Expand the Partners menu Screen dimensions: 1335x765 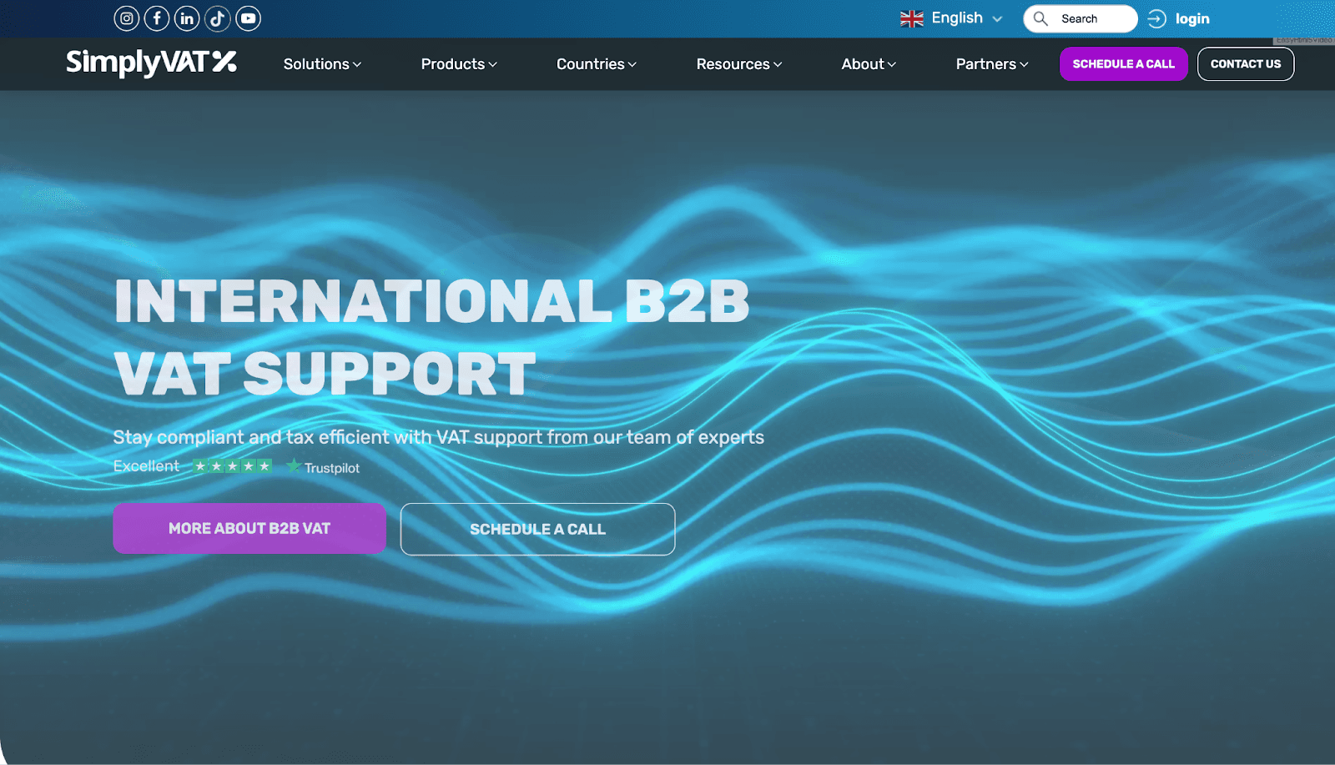coord(992,64)
